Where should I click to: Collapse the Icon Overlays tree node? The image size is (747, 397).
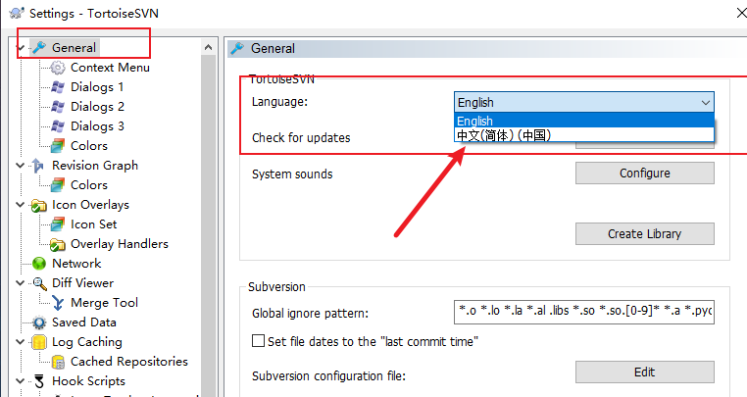(21, 205)
